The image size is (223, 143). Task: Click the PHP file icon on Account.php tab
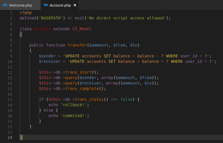46,5
